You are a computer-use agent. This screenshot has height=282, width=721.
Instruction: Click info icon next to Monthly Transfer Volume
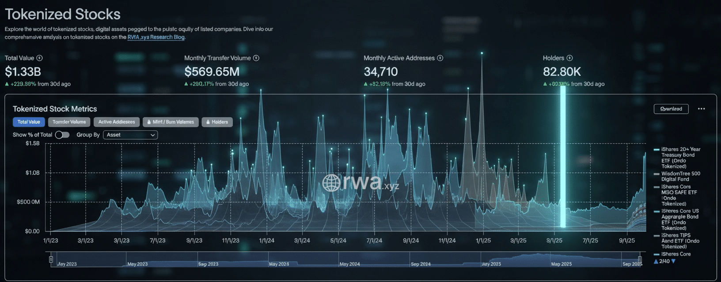point(256,58)
